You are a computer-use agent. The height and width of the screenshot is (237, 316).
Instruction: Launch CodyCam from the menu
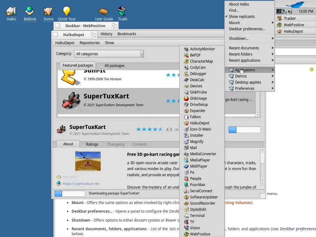(x=202, y=68)
